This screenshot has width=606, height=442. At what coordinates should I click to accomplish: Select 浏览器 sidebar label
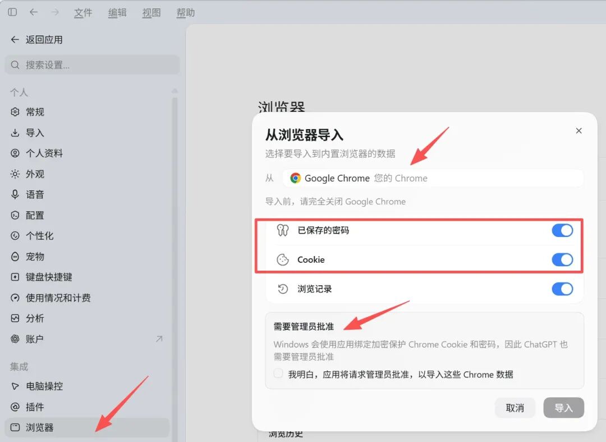[39, 427]
